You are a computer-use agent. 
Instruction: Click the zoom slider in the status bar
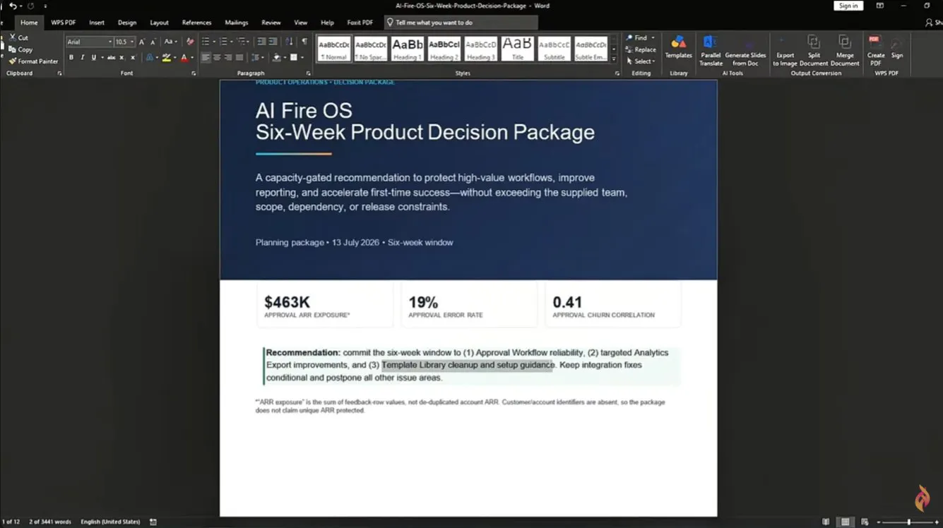click(909, 522)
